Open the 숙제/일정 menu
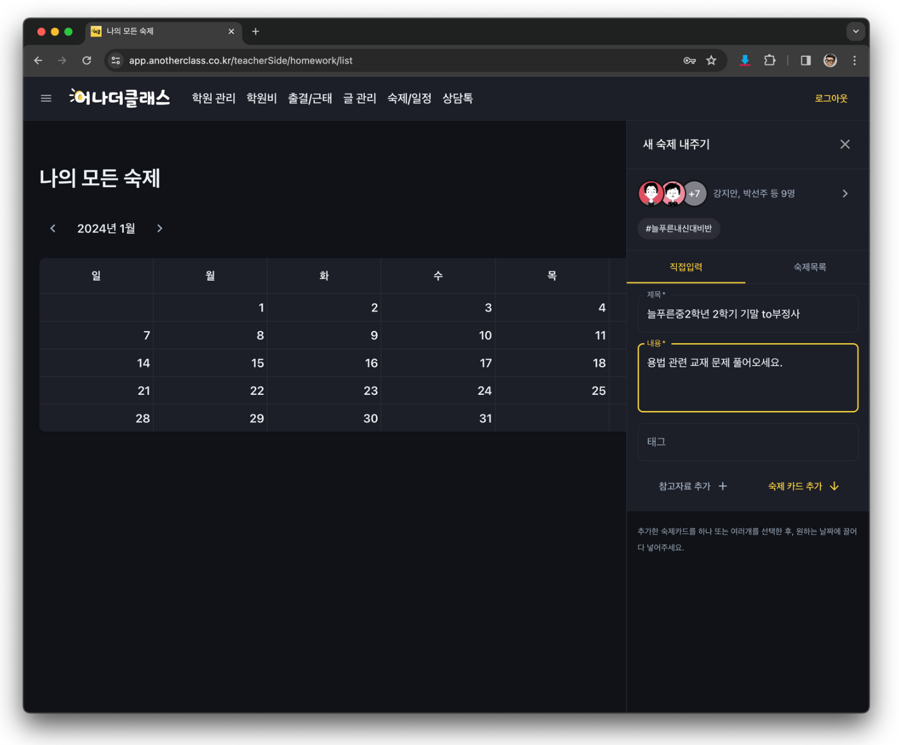This screenshot has width=899, height=745. (x=409, y=99)
